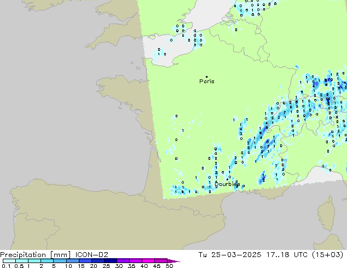Screen dimensions: 347x268
Task: Select legend swatch between 35 and 40
Action: point(136,261)
